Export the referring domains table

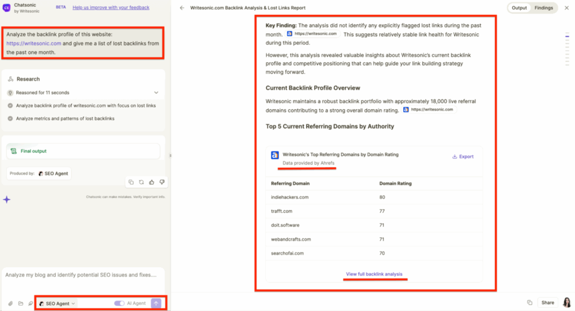463,157
